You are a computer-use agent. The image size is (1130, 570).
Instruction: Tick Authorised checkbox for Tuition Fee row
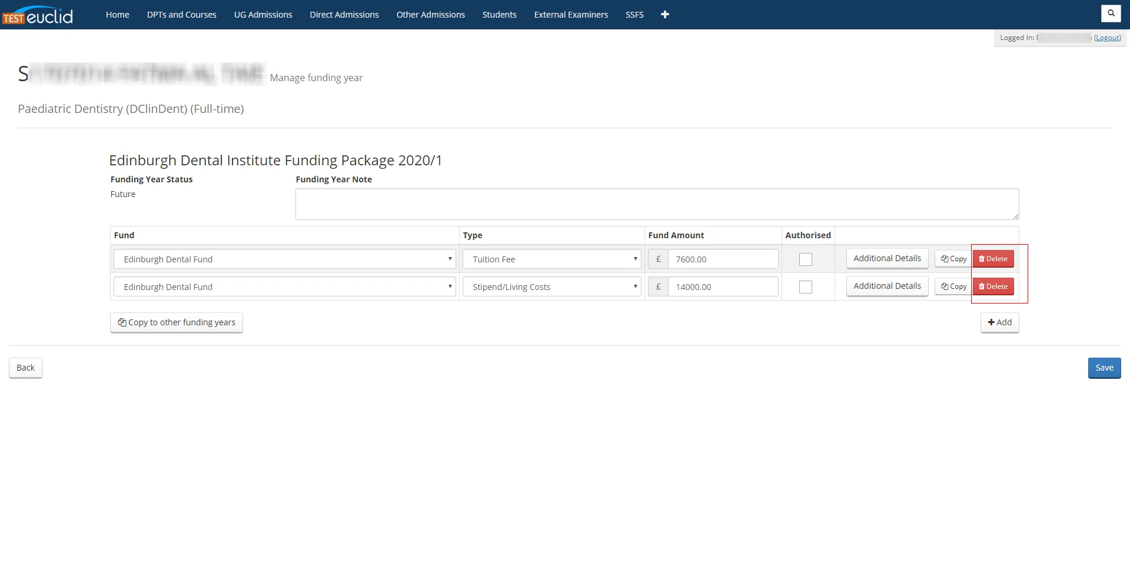805,259
